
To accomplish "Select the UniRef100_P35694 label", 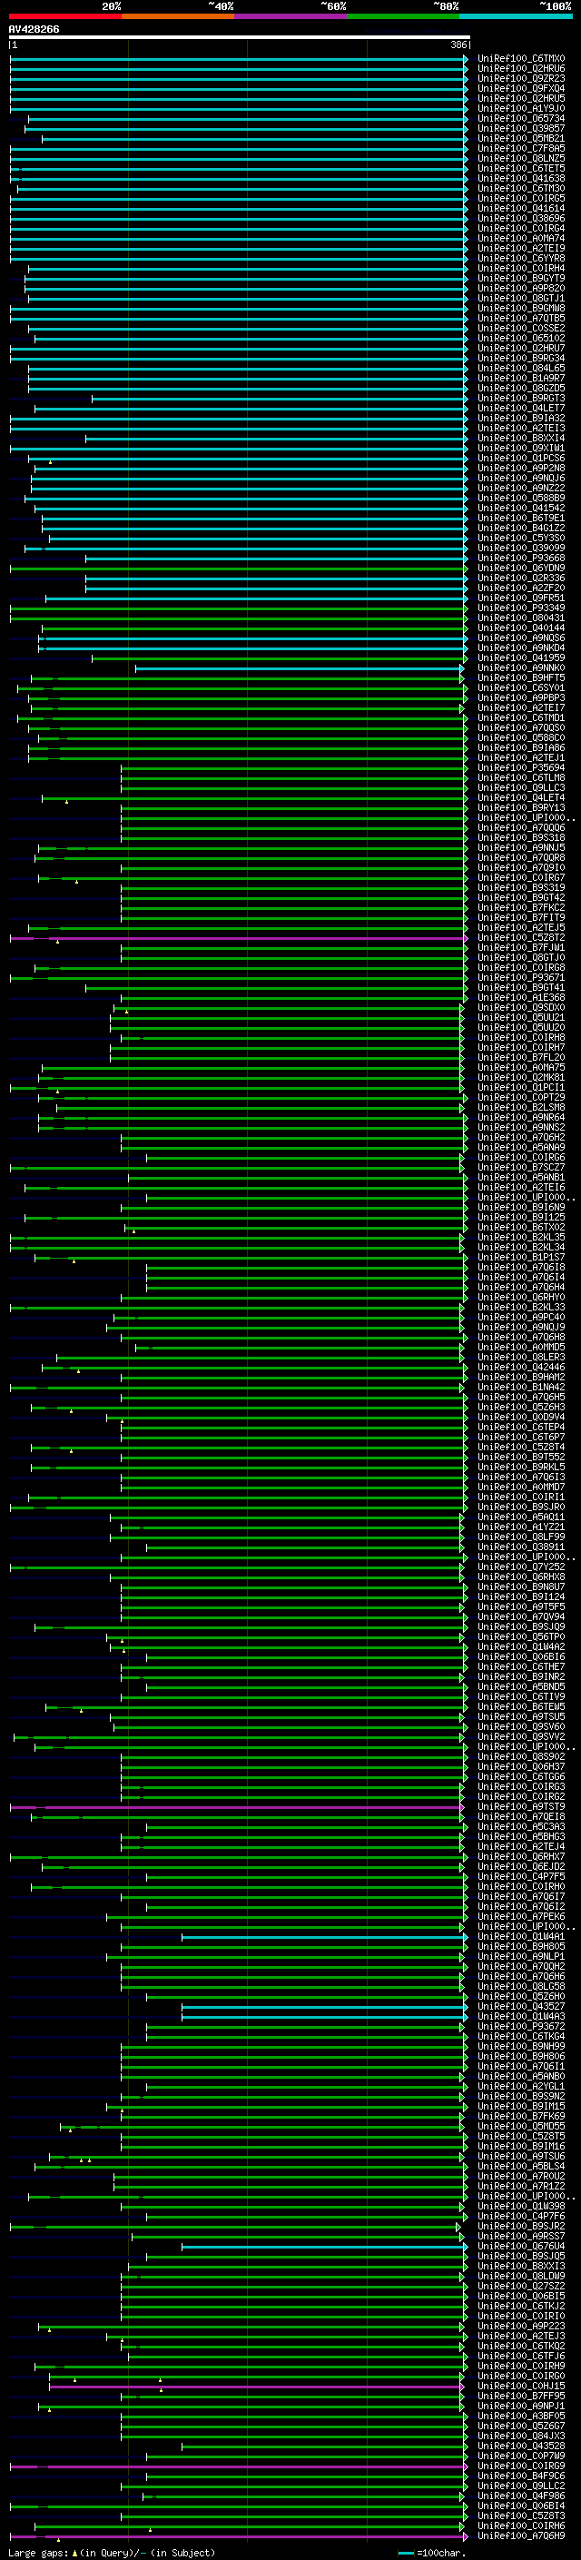I will 521,768.
